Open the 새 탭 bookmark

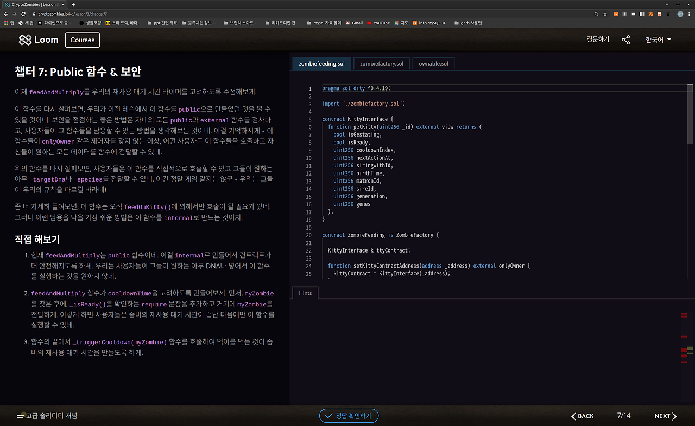click(x=26, y=23)
